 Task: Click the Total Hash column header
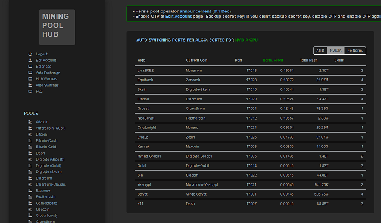[308, 60]
